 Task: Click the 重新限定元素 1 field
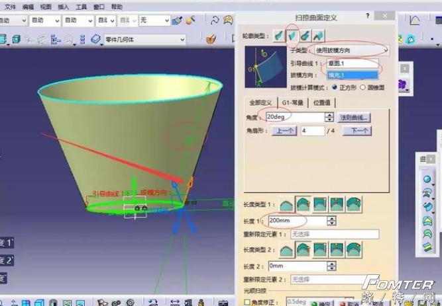[335, 234]
